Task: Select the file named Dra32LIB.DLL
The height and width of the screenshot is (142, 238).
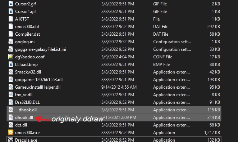Action: [x=27, y=102]
